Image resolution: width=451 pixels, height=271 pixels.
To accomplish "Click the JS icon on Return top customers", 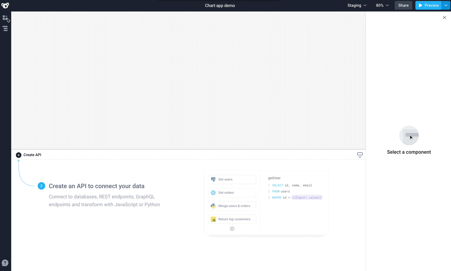I will click(x=213, y=219).
